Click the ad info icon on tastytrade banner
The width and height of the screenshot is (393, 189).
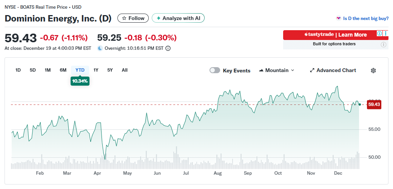coord(380,34)
